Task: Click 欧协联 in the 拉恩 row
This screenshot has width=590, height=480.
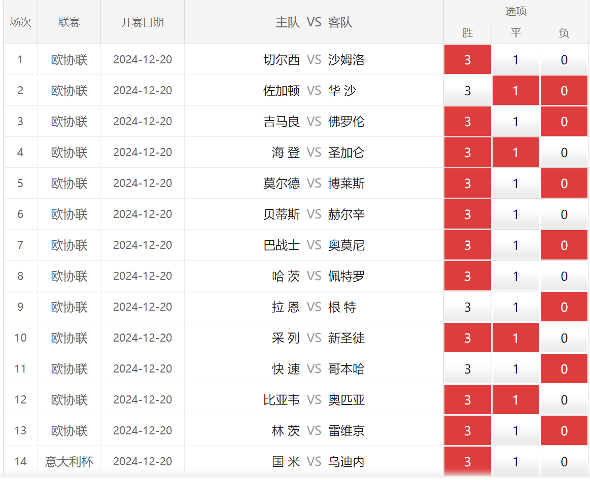Action: [69, 307]
